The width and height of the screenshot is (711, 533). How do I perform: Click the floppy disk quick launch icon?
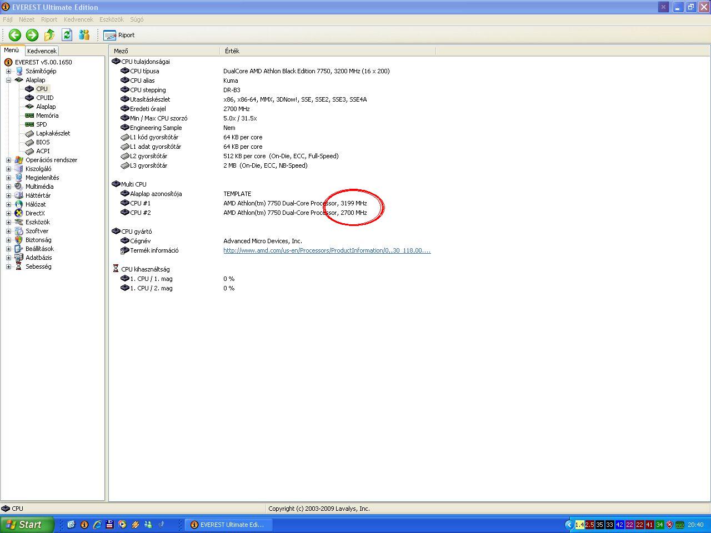109,524
